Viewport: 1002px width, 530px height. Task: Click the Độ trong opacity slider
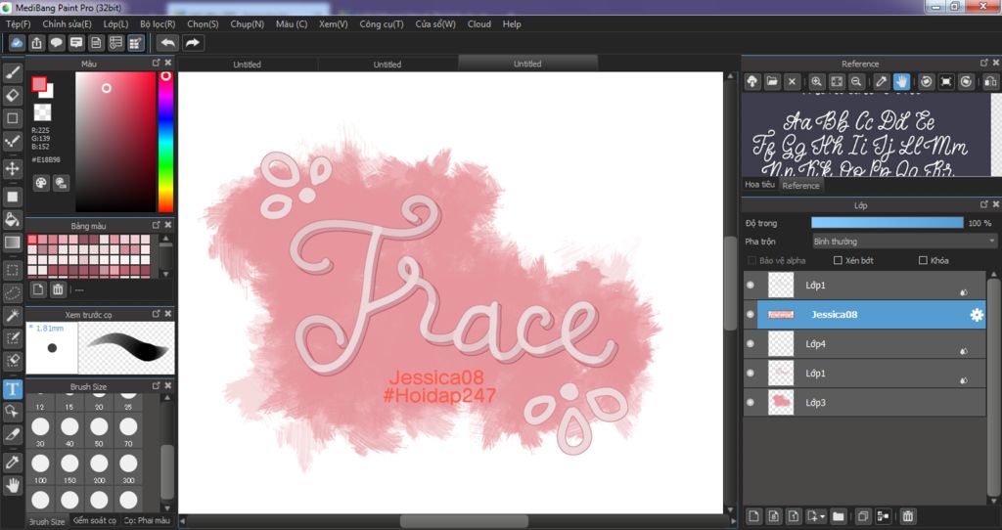887,223
